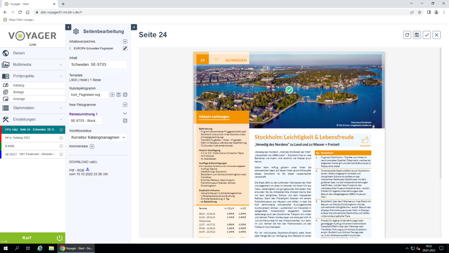Download the Pdf - RGB file

click(88, 169)
